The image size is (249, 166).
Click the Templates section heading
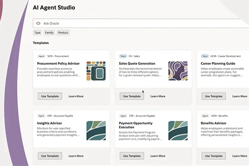pos(41,43)
